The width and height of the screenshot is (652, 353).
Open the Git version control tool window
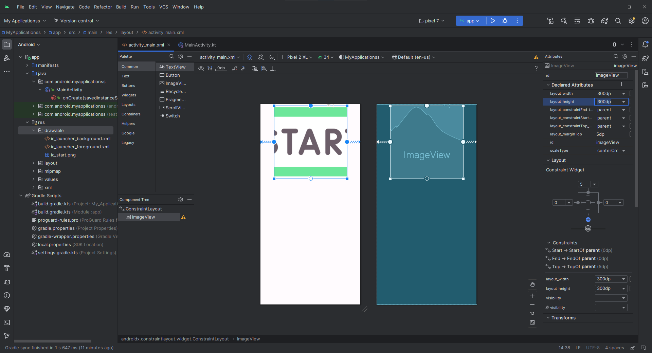point(7,336)
